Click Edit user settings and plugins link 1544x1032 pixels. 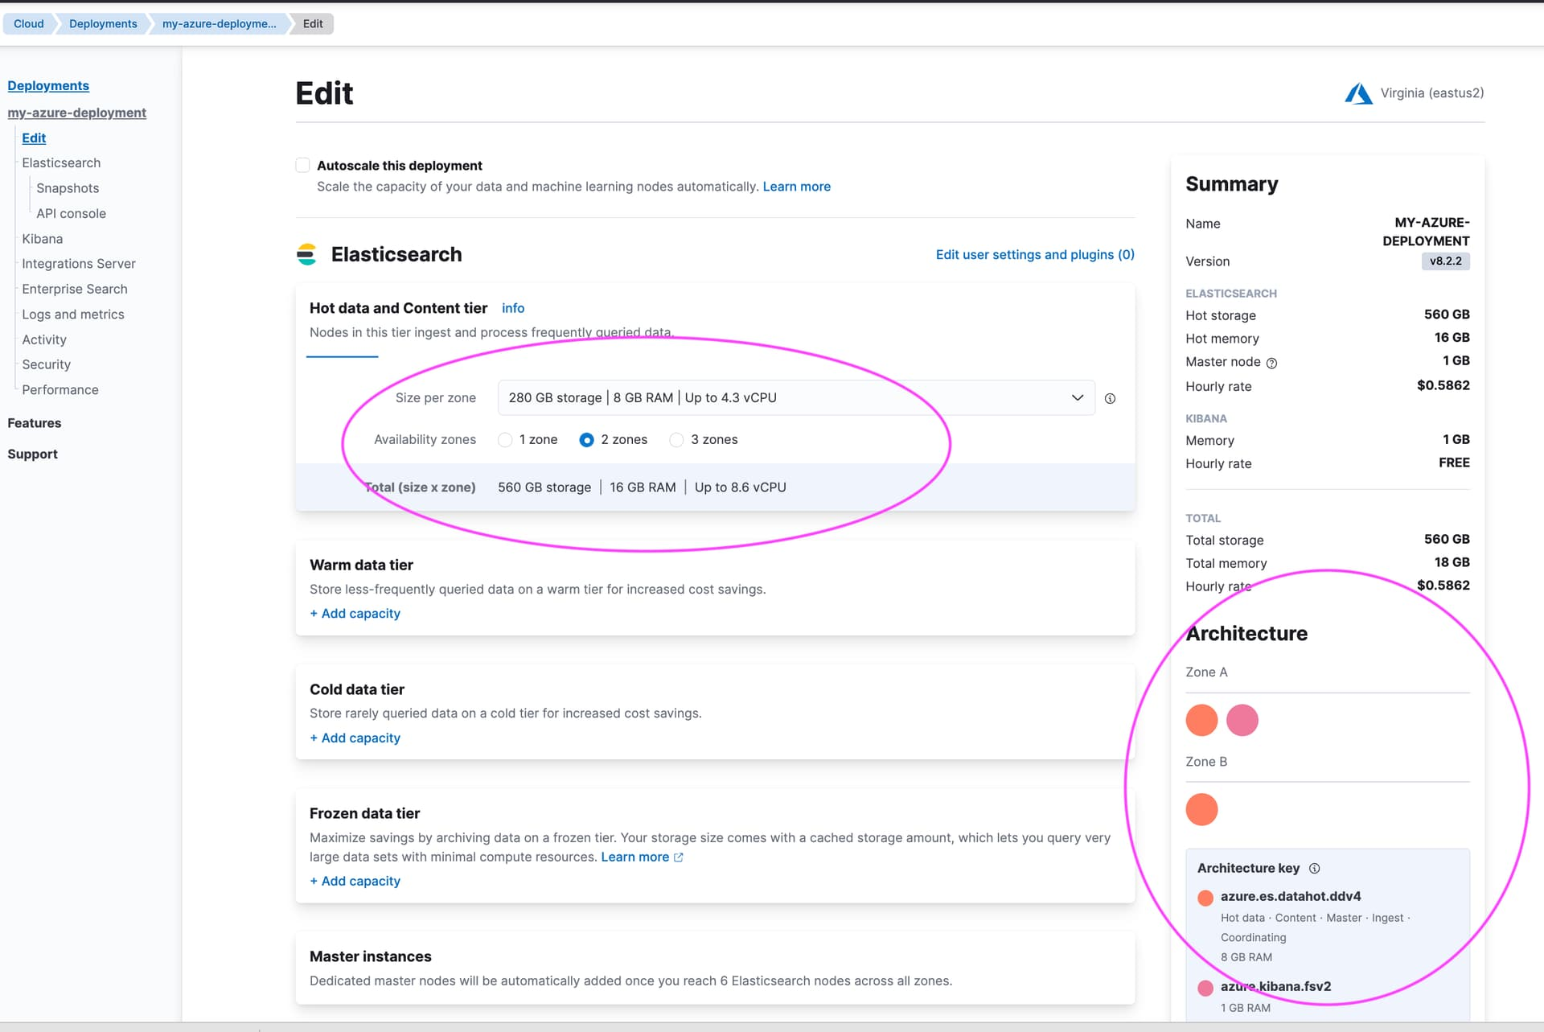[x=1034, y=253]
